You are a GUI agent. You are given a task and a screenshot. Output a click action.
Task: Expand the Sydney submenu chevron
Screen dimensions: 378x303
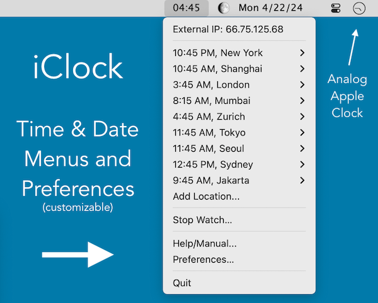(302, 164)
